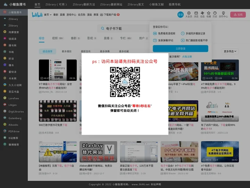Click the 小鲸鱼搜书 whale logo icon
This screenshot has height=188, width=250.
tap(6, 4)
